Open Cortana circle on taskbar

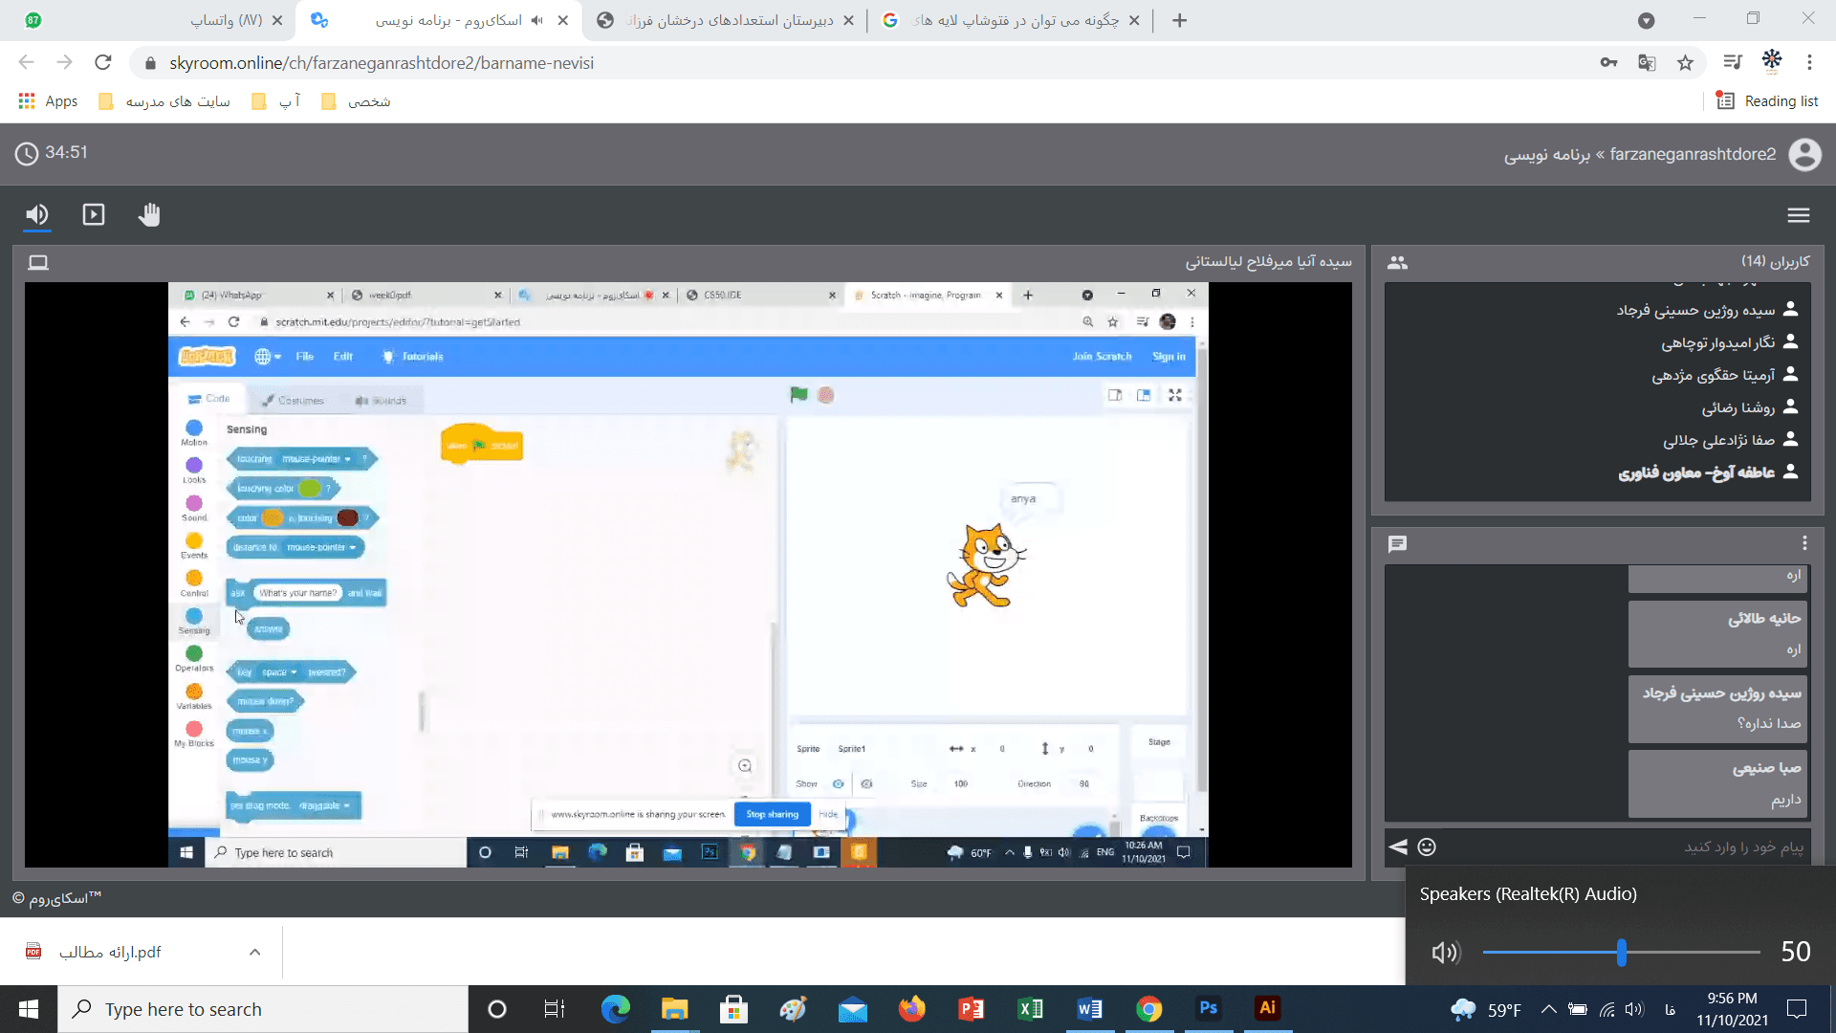(x=497, y=1009)
